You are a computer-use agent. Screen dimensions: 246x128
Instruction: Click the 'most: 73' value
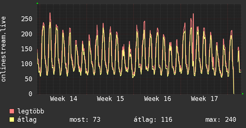[x=85, y=120]
